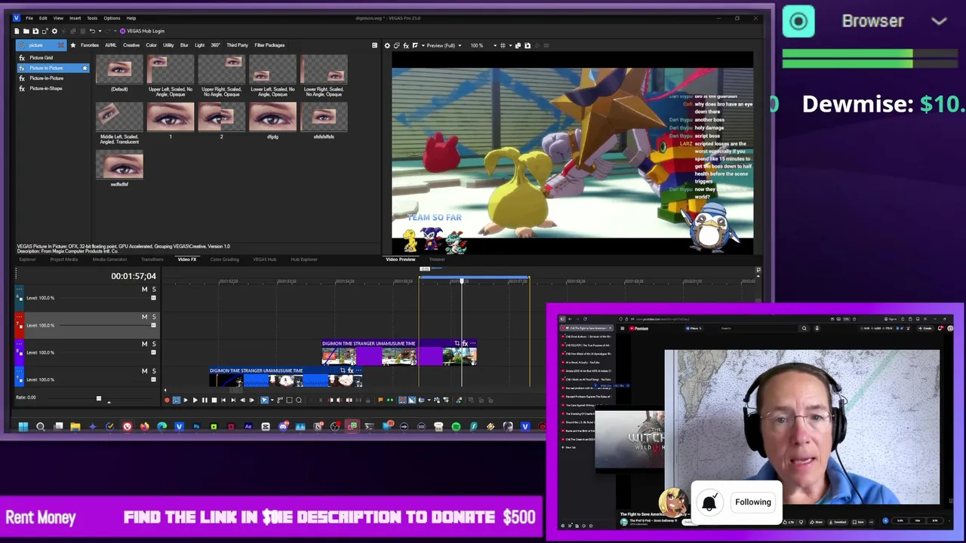Open Spotify from the Windows taskbar
The width and height of the screenshot is (966, 543).
tap(456, 427)
